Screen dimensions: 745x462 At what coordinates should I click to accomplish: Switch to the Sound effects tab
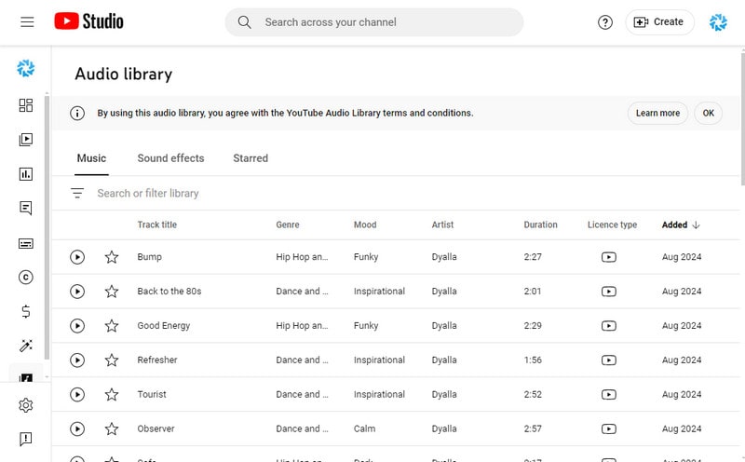(170, 158)
